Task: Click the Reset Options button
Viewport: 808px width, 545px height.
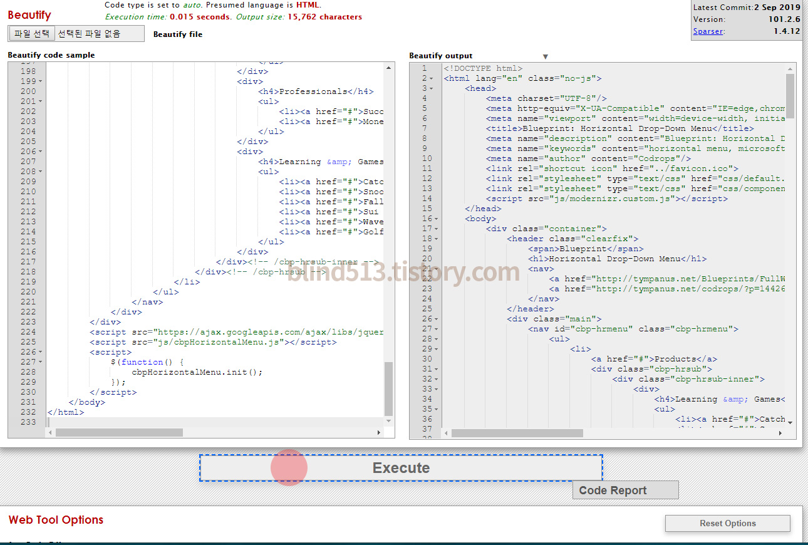Action: [728, 523]
